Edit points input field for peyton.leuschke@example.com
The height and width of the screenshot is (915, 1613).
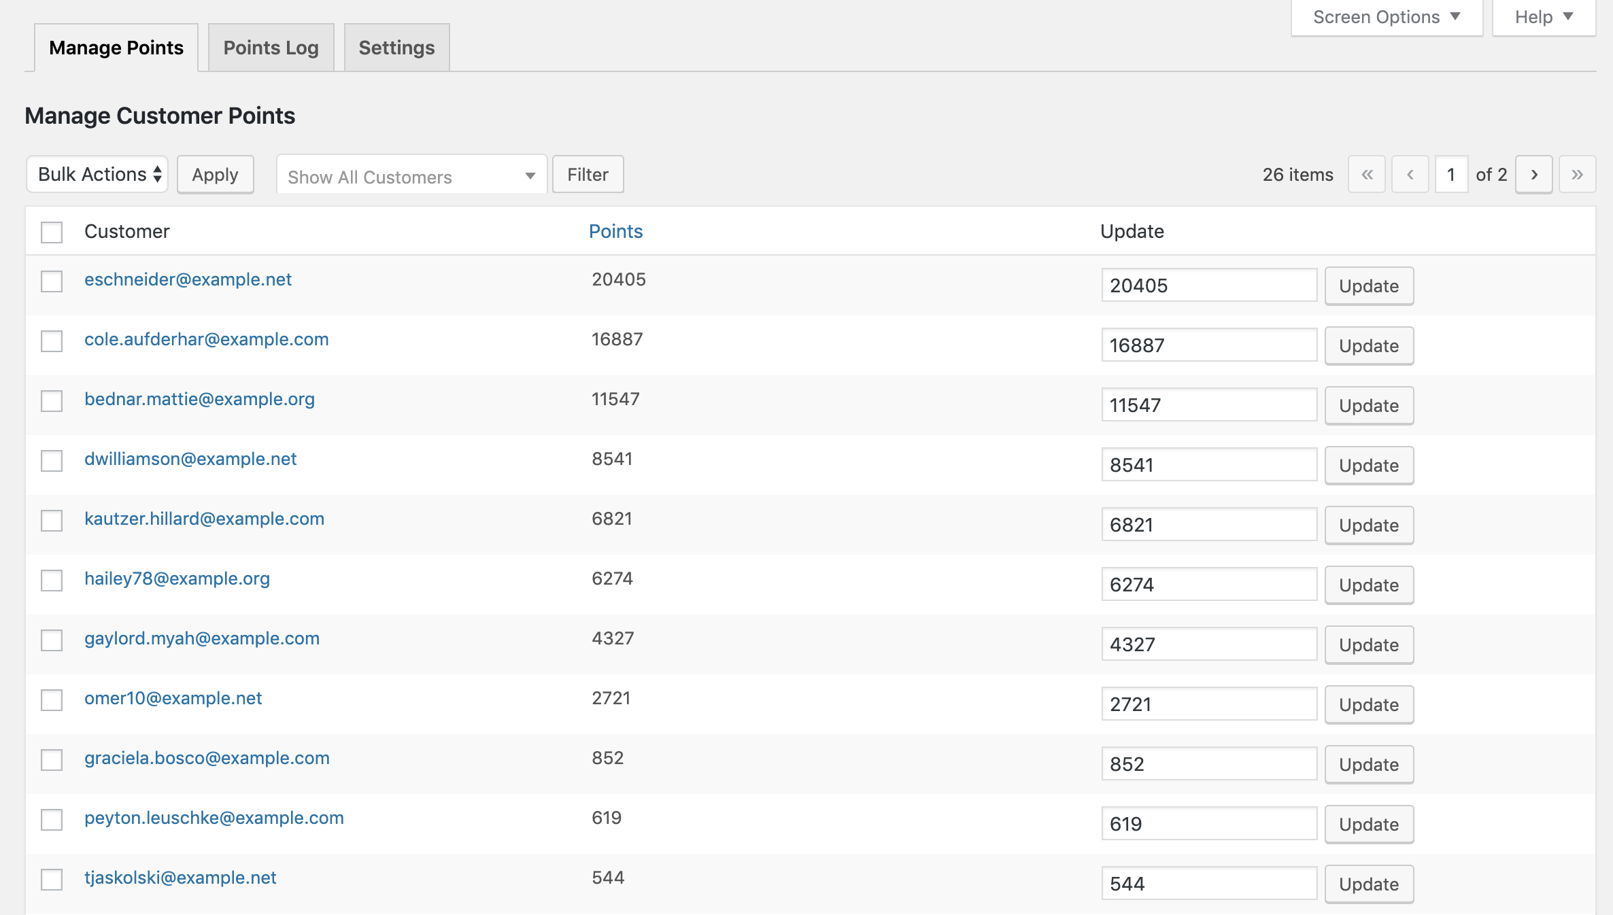pyautogui.click(x=1208, y=824)
